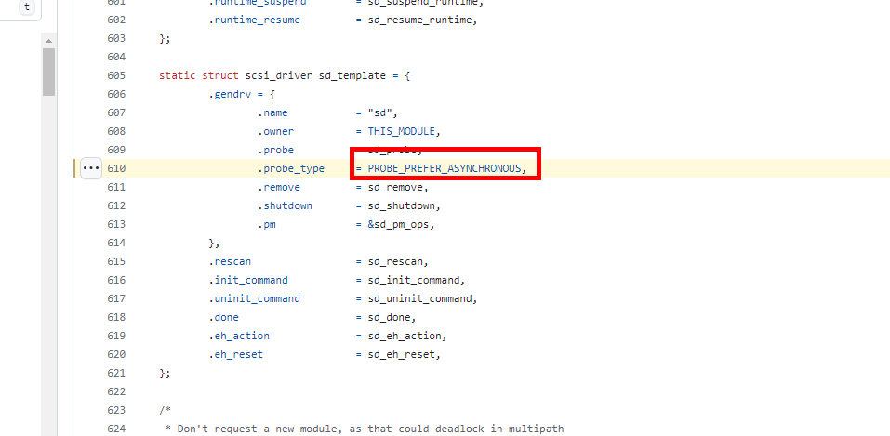Click the sd_init_command function reference

[x=414, y=280]
